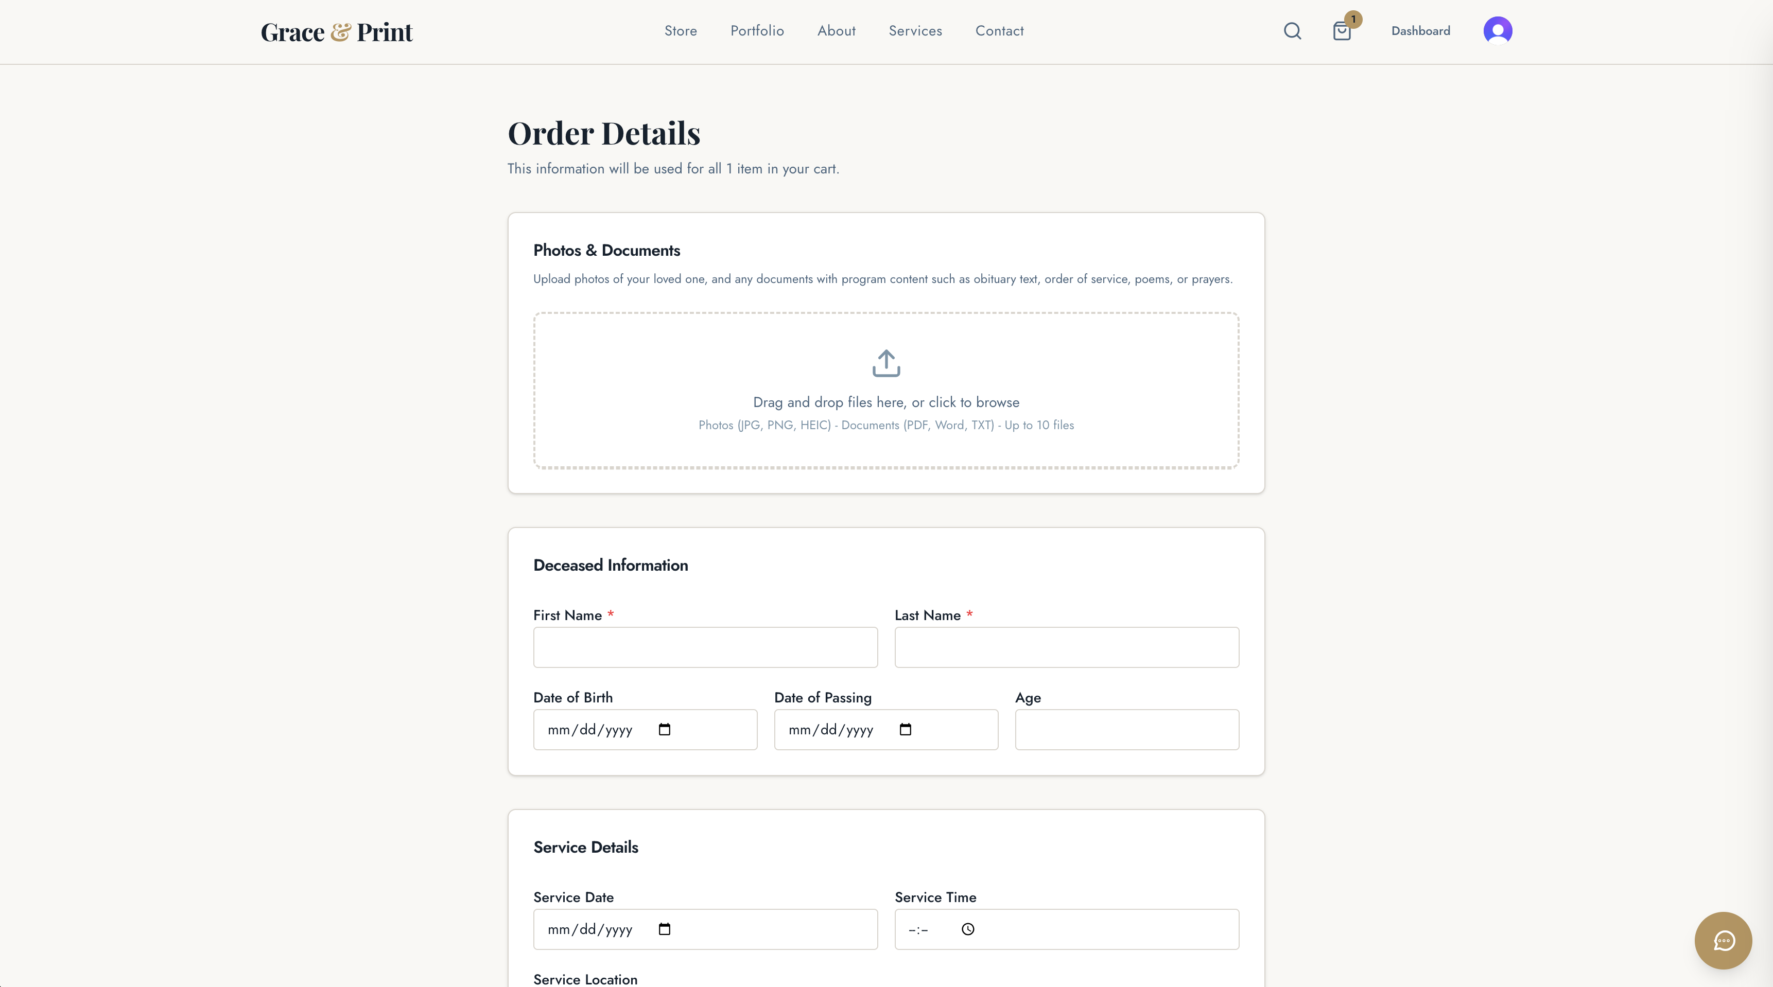Select the Services navigation item
Image resolution: width=1773 pixels, height=987 pixels.
(x=915, y=31)
